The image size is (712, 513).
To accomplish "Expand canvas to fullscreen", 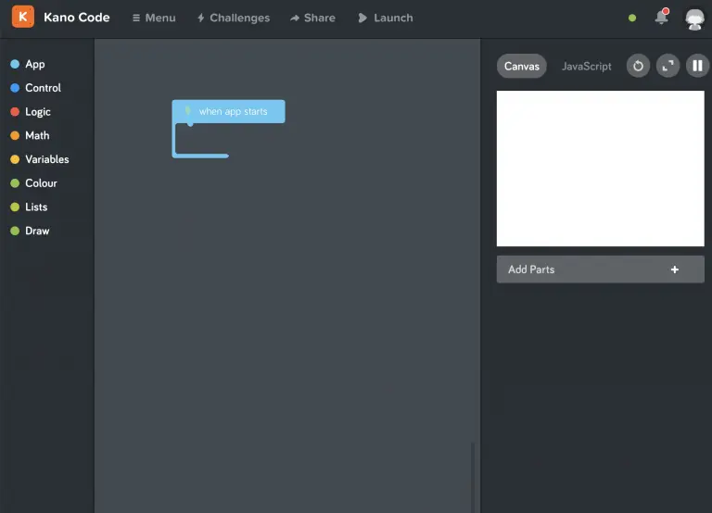I will pos(667,66).
